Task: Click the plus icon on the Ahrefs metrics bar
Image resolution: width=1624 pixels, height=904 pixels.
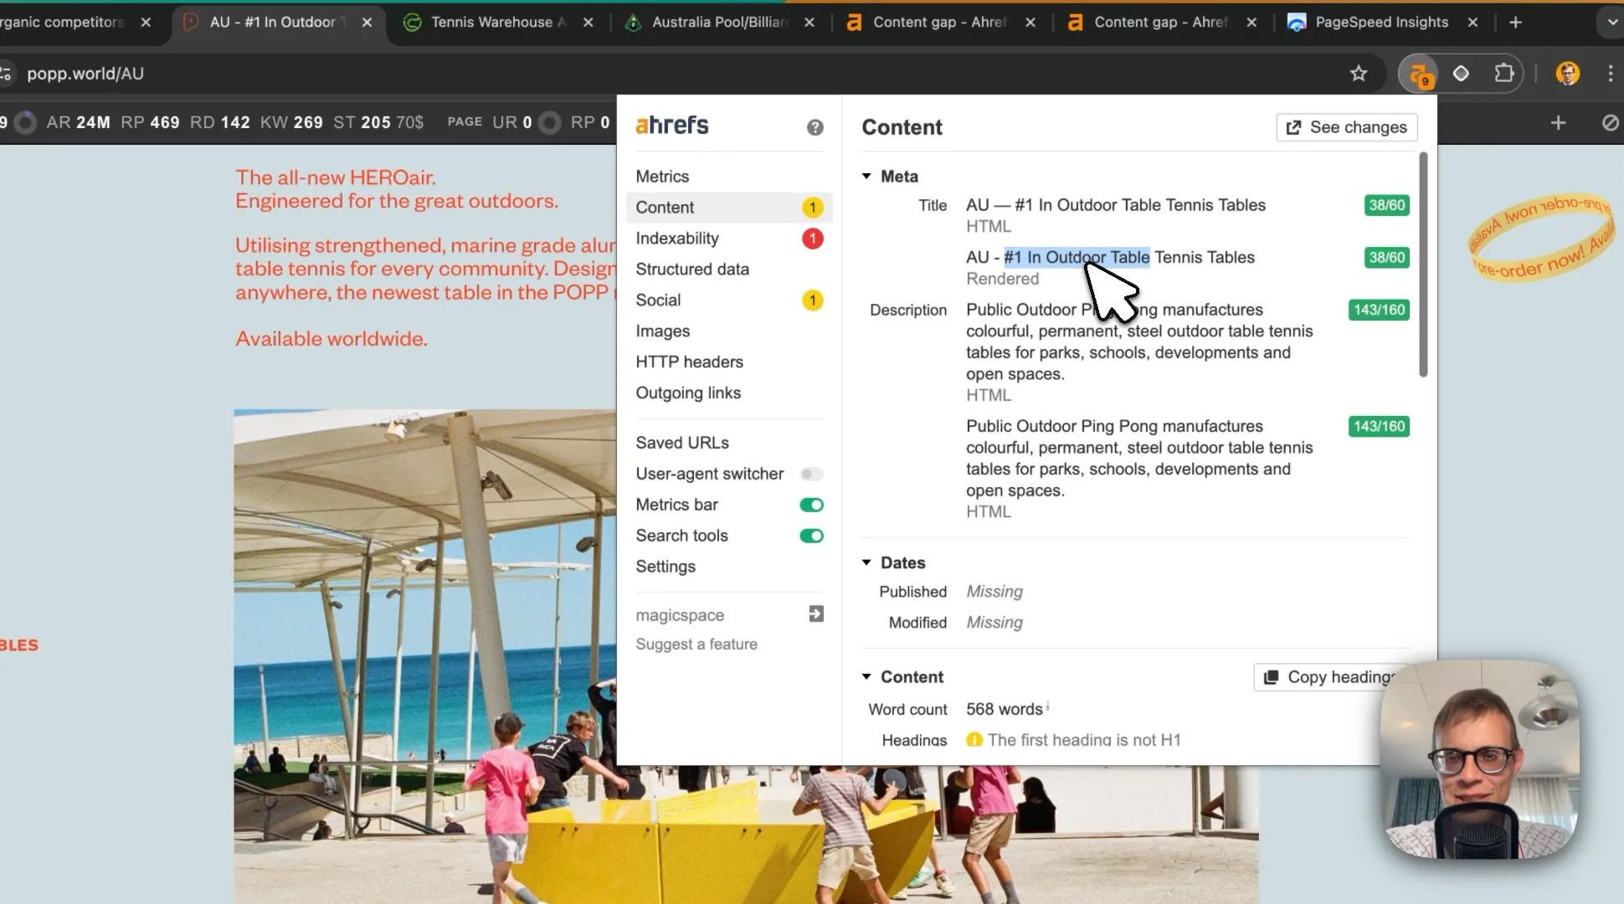Action: click(1558, 123)
